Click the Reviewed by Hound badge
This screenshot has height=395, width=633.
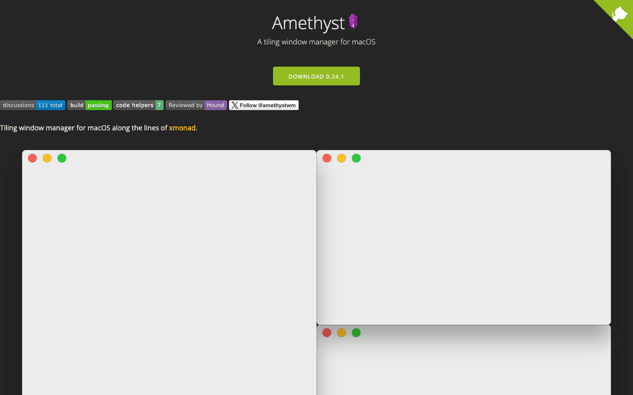point(196,105)
